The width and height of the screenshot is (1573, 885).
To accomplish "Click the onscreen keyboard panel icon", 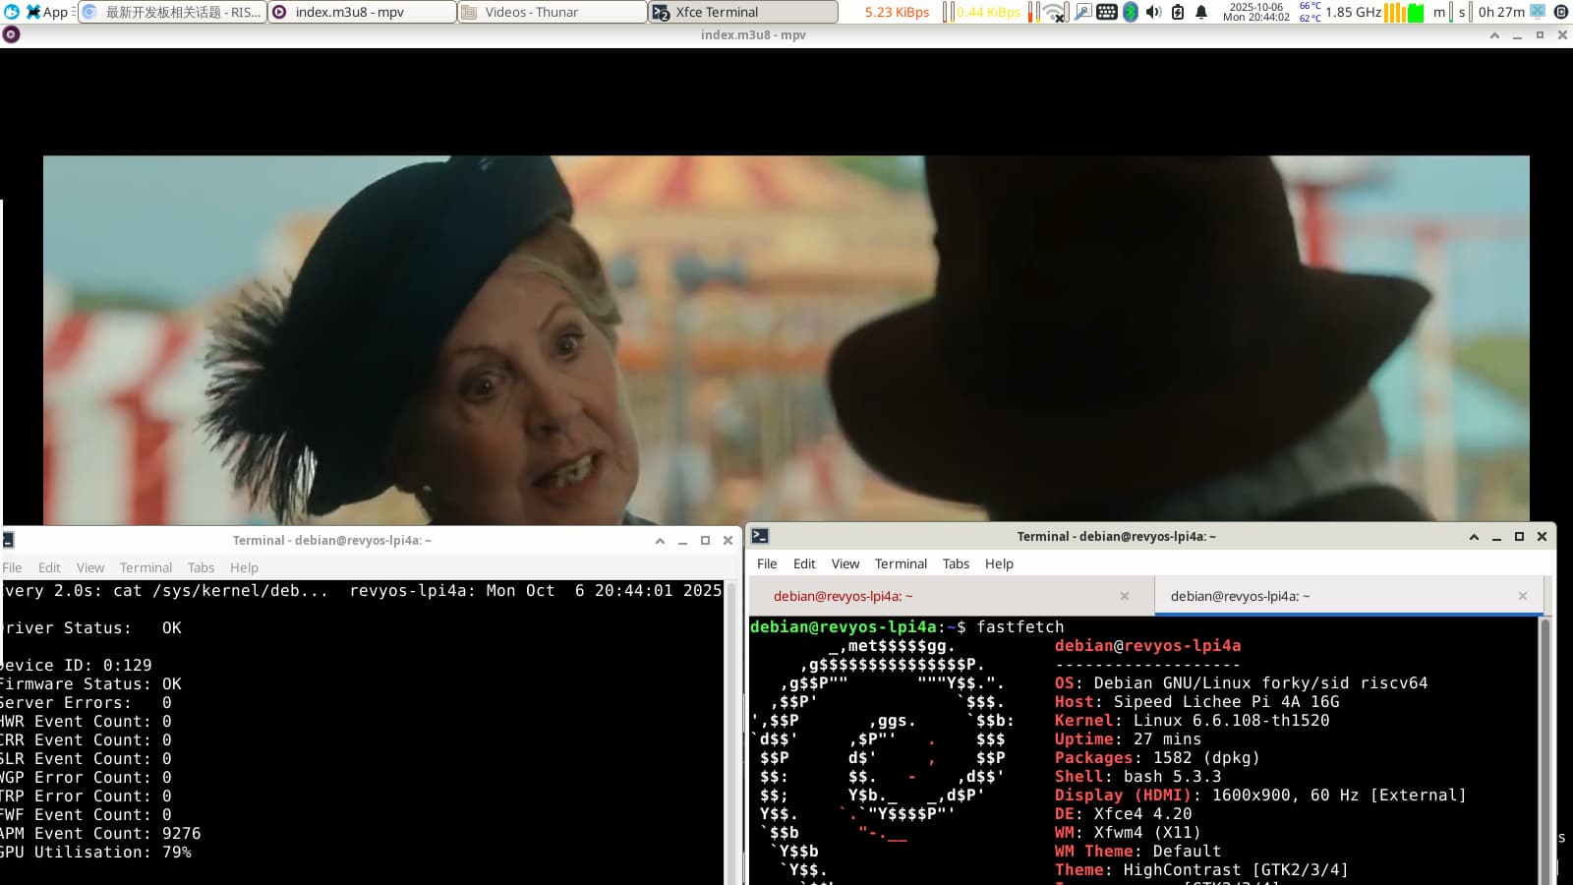I will click(x=1107, y=12).
